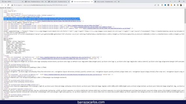
Task: Close the Sites - WPML tab
Action: tap(23, 2)
